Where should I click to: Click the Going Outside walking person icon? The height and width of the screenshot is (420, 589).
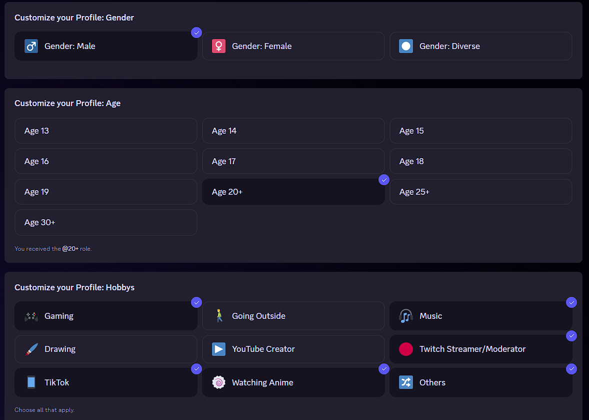coord(218,316)
